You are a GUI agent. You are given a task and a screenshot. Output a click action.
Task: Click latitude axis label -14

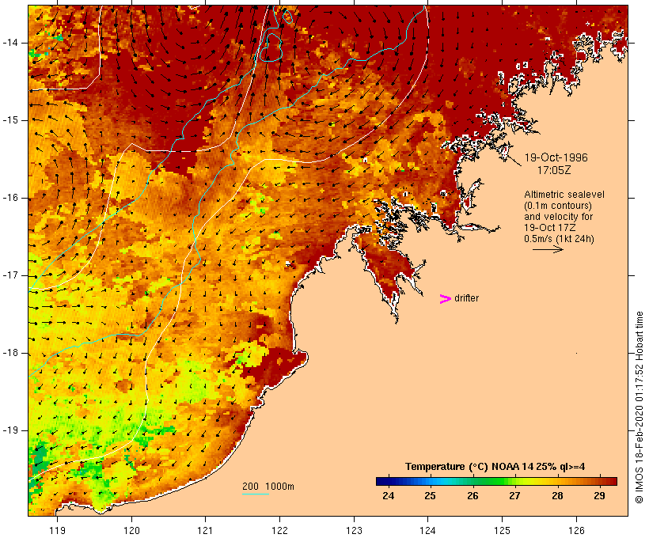(x=10, y=43)
